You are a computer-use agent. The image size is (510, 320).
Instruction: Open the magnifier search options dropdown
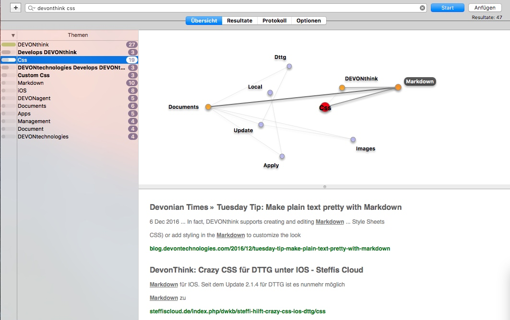[31, 8]
